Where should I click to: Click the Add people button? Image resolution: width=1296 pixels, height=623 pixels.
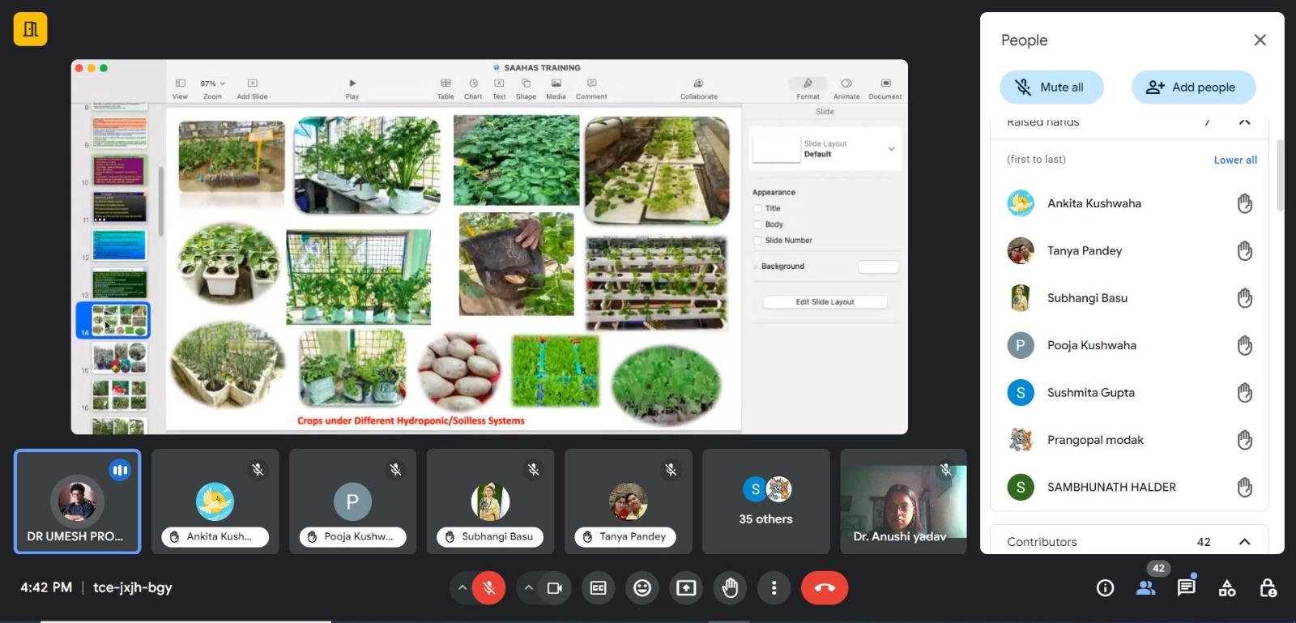(x=1193, y=87)
